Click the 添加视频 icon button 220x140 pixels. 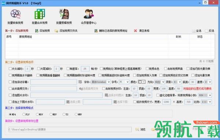(37, 30)
